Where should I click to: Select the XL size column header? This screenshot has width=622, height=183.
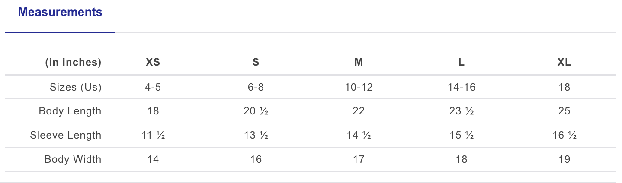564,62
